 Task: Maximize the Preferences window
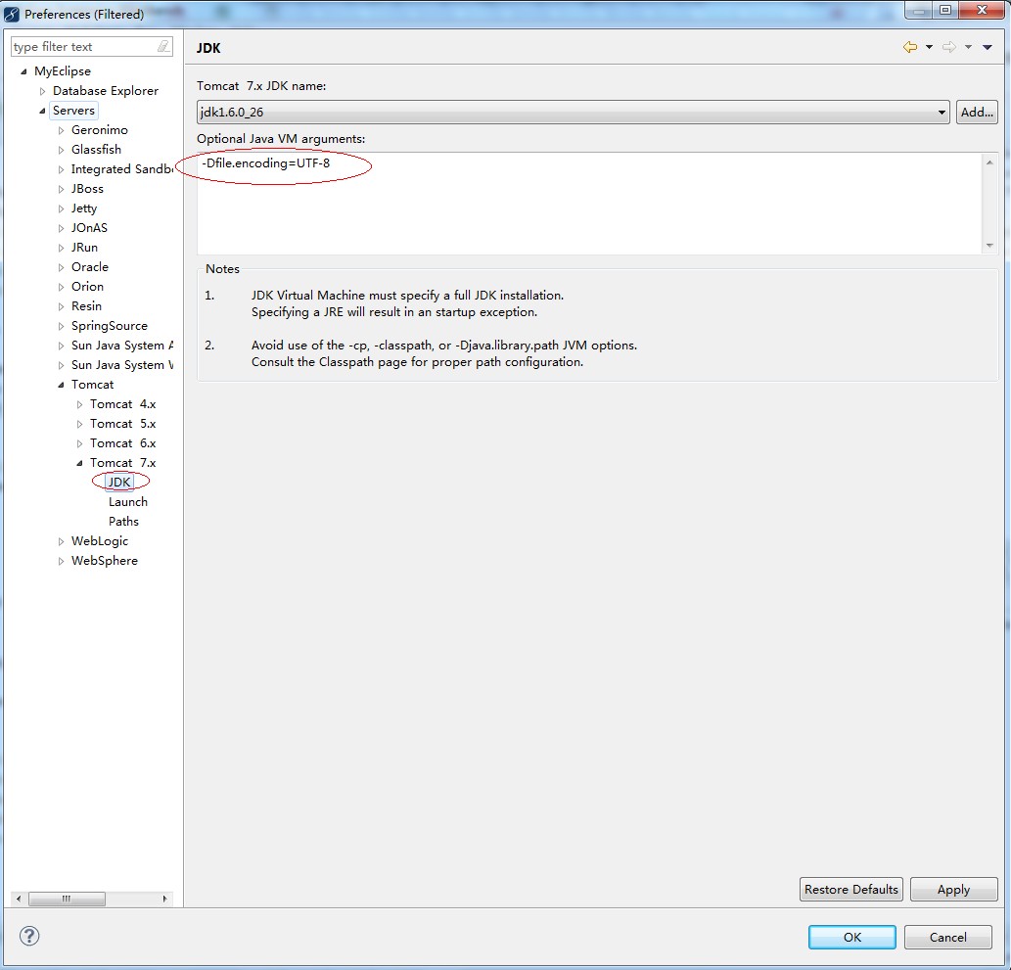pos(945,10)
